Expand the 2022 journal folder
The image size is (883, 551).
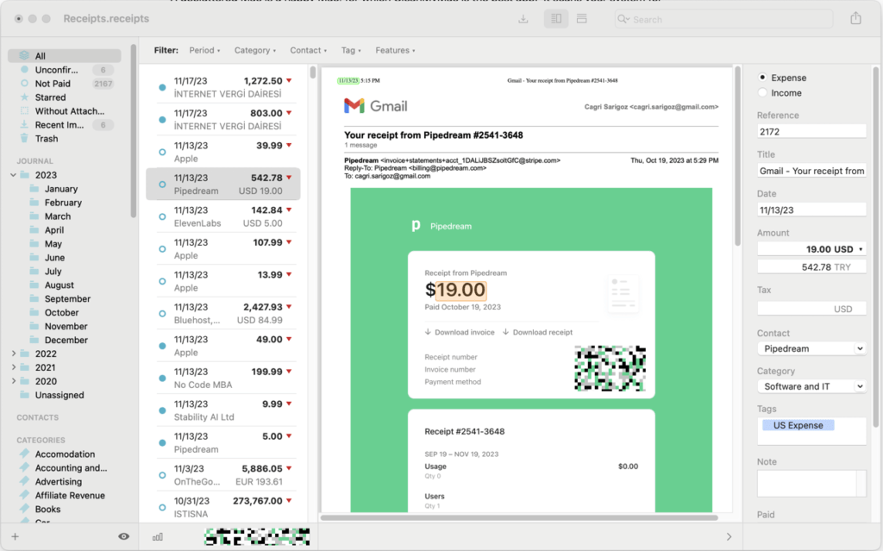click(x=13, y=354)
